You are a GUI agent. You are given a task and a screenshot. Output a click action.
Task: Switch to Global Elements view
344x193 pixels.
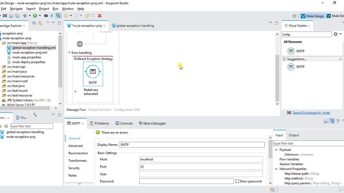point(100,110)
